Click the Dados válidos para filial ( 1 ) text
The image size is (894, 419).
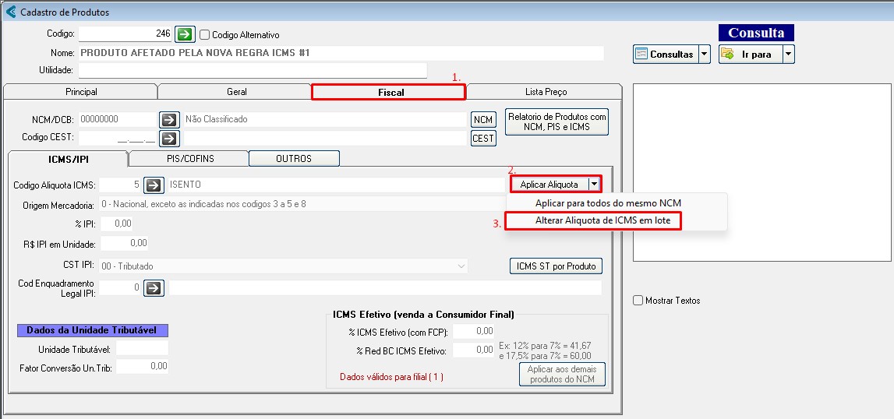pyautogui.click(x=391, y=377)
